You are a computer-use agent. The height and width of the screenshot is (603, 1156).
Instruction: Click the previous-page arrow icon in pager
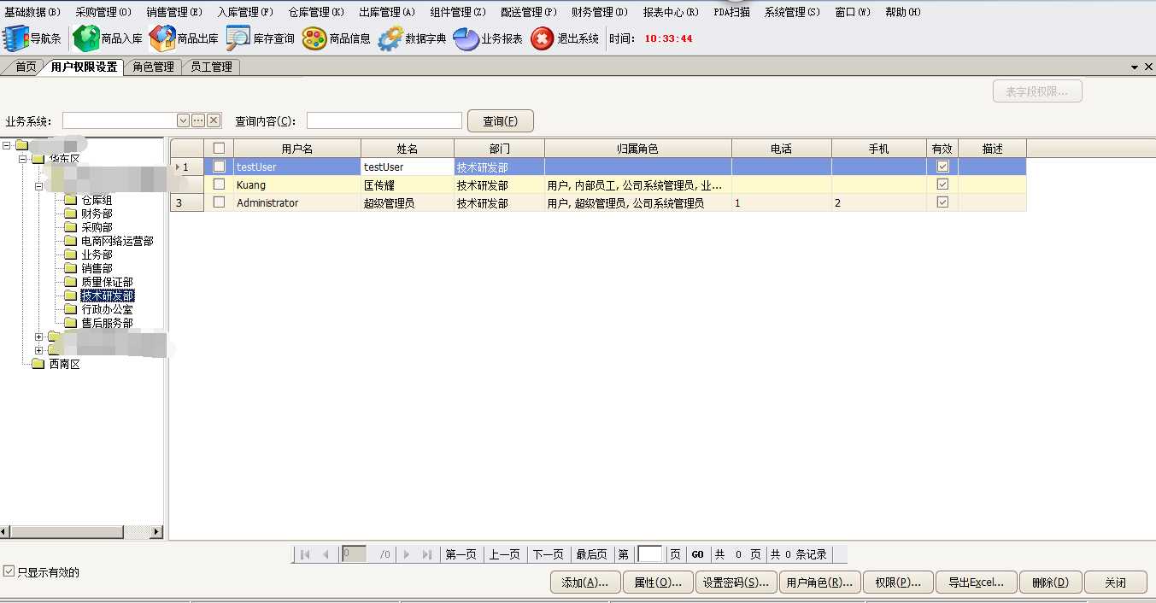[x=326, y=554]
